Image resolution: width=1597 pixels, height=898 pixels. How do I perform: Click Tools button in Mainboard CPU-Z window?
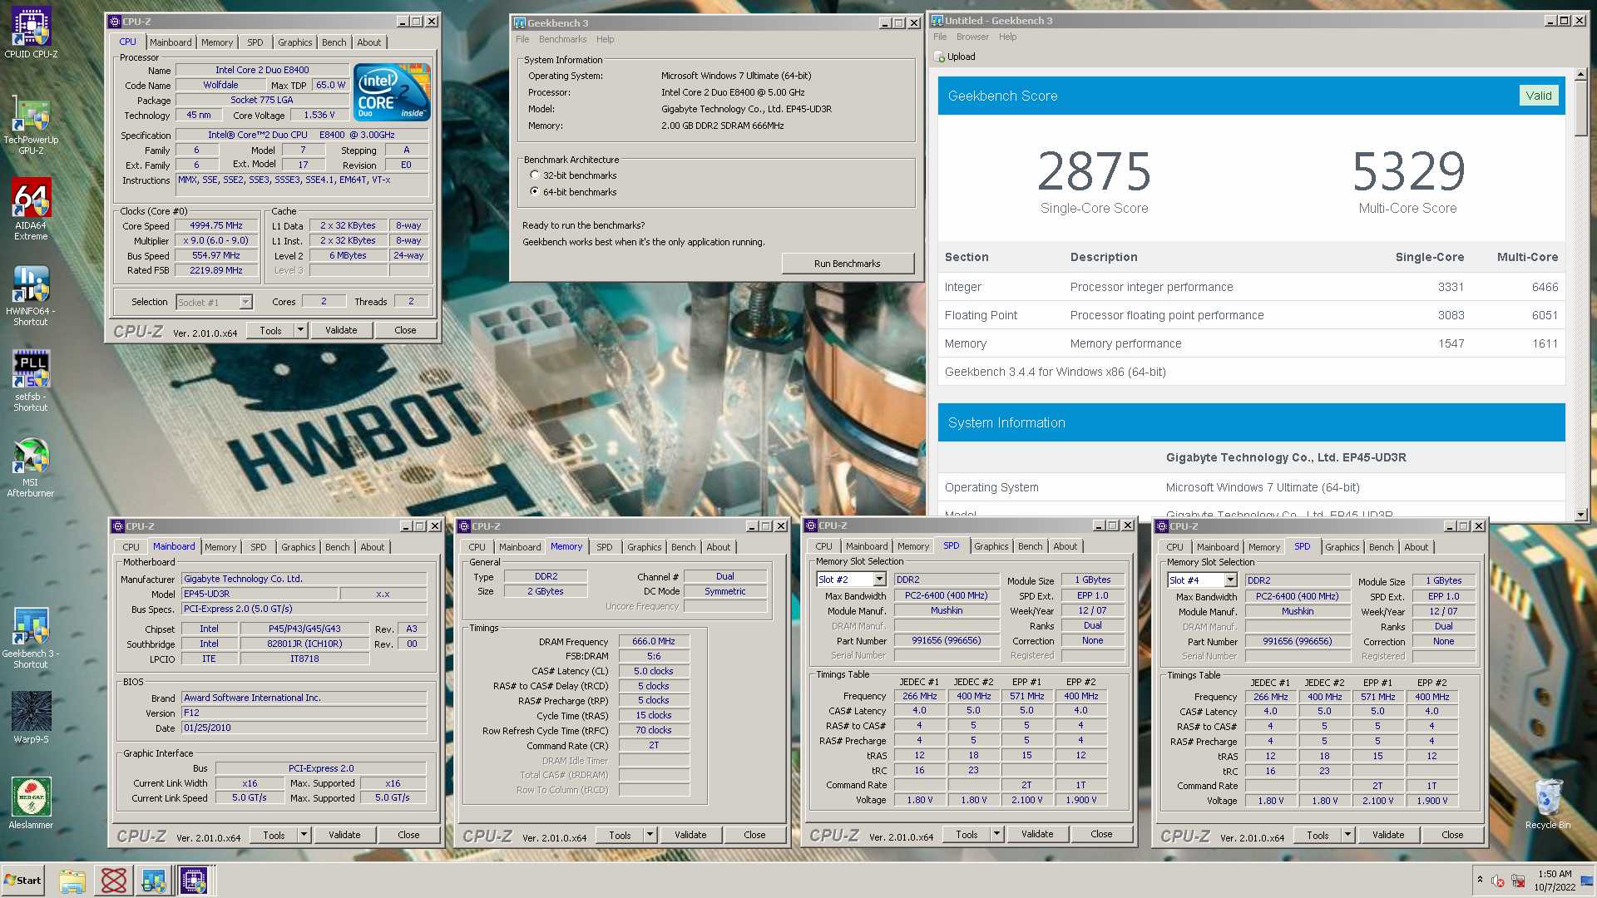pyautogui.click(x=274, y=835)
